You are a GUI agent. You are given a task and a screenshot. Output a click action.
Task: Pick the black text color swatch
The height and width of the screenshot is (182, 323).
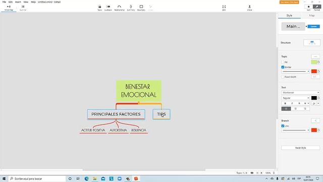tap(314, 98)
